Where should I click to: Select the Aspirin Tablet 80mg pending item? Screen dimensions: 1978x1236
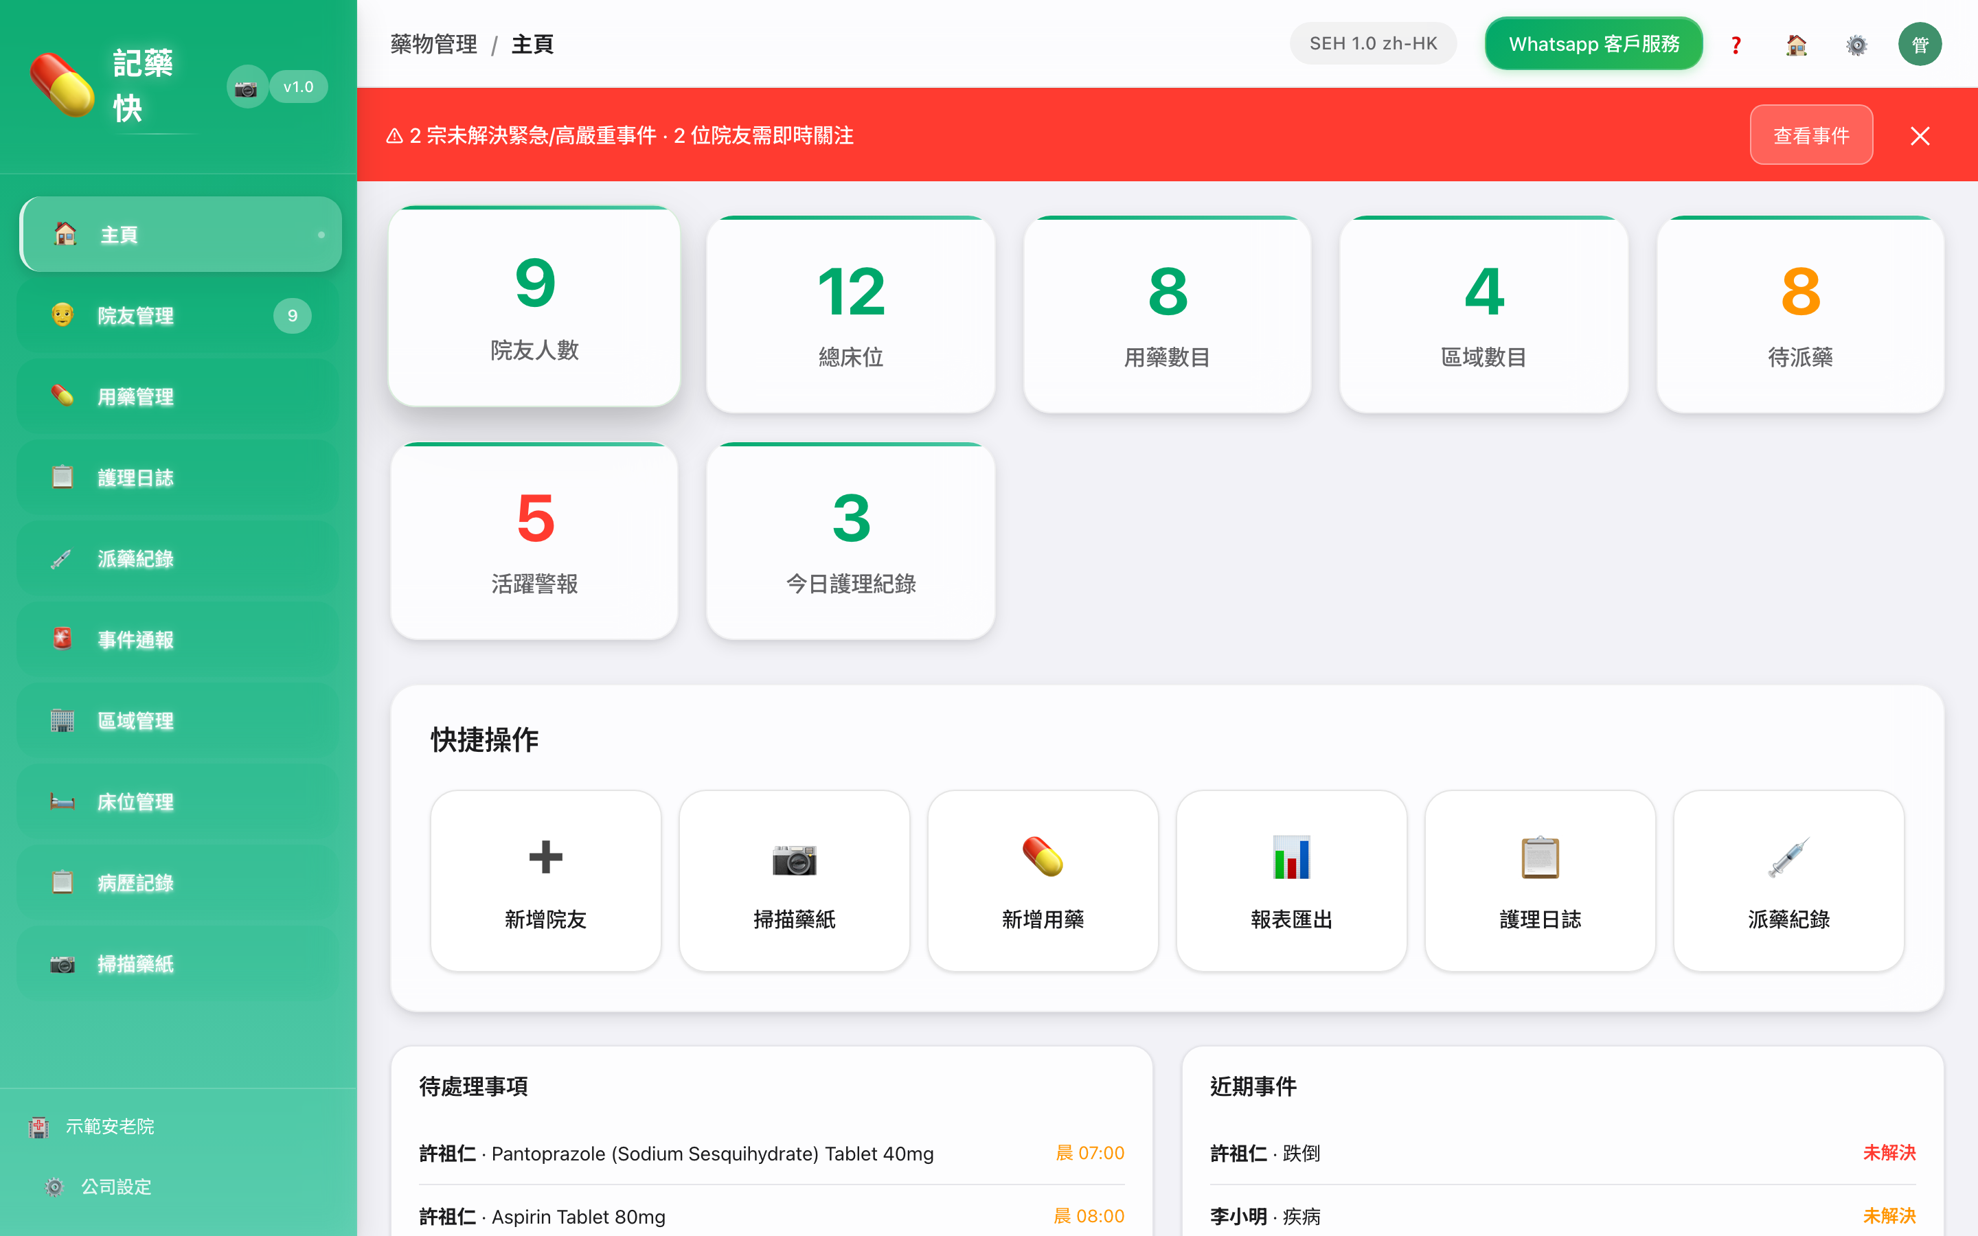[x=771, y=1216]
